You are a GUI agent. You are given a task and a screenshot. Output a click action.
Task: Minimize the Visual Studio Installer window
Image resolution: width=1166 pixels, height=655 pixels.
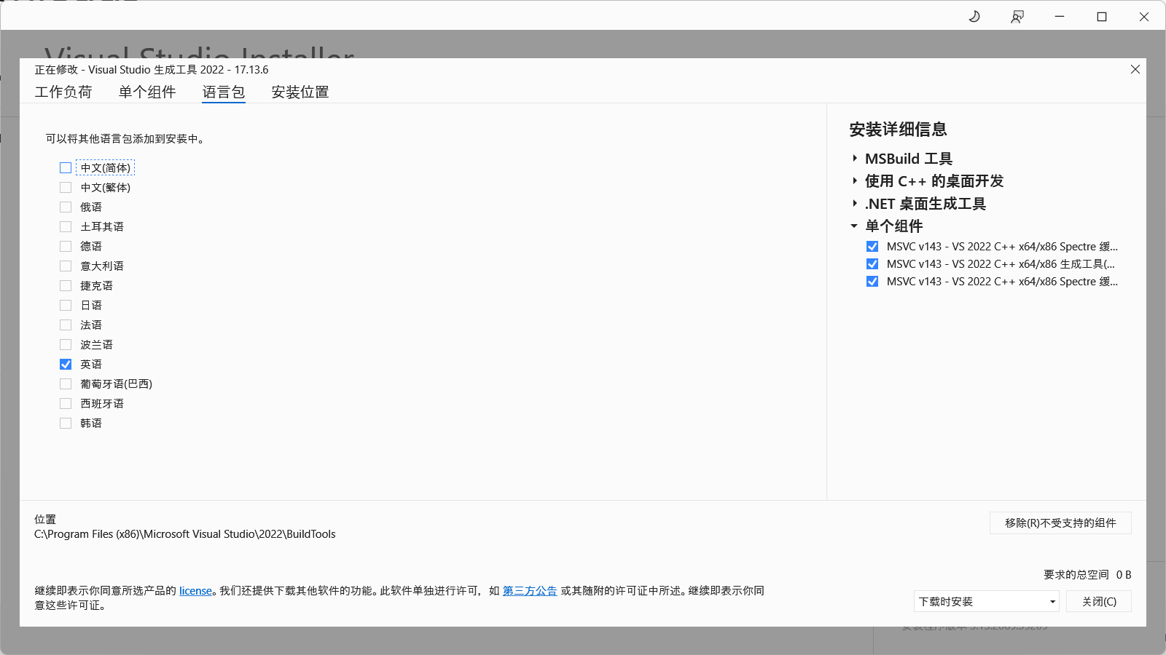(1060, 17)
